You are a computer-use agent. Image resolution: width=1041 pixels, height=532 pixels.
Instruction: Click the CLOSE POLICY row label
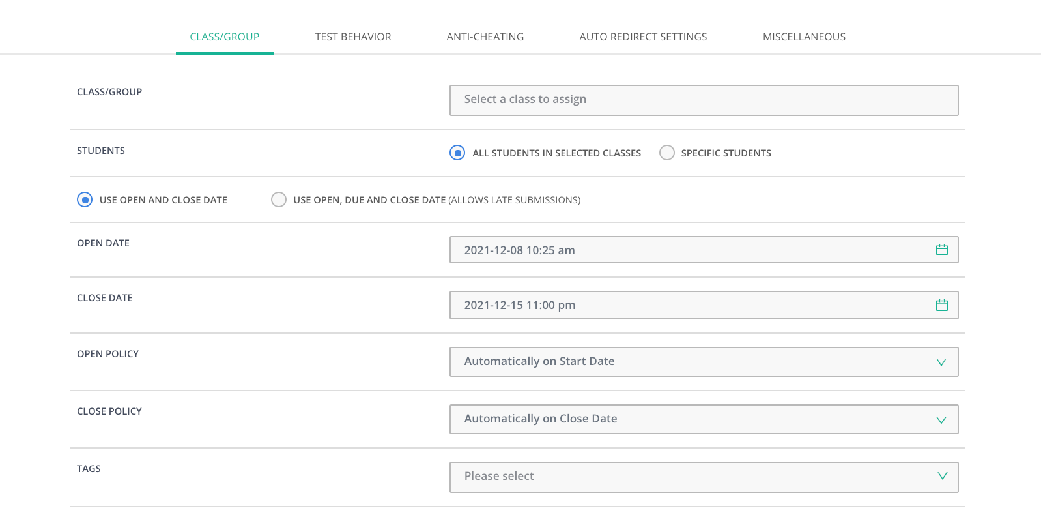(x=109, y=411)
